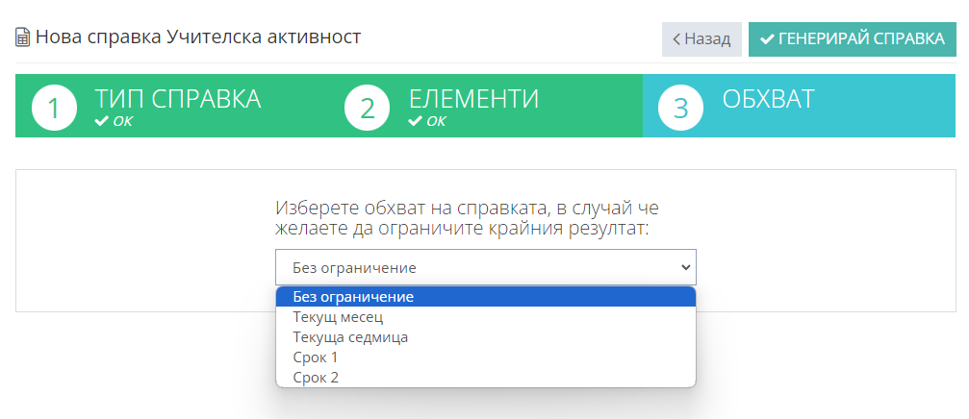Go back with the Назад button
Image resolution: width=969 pixels, height=419 pixels.
pos(701,39)
